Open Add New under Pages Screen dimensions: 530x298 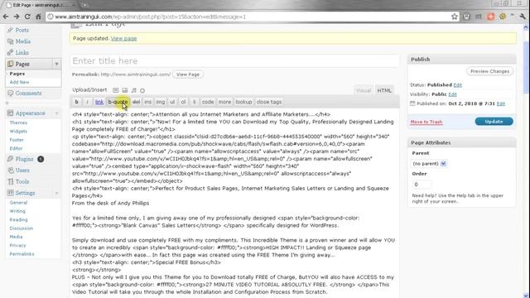coord(19,82)
